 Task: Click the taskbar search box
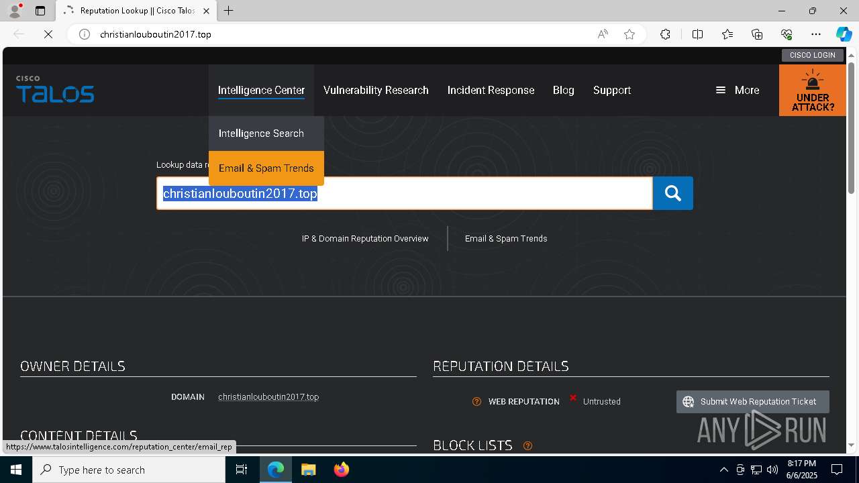pyautogui.click(x=129, y=470)
